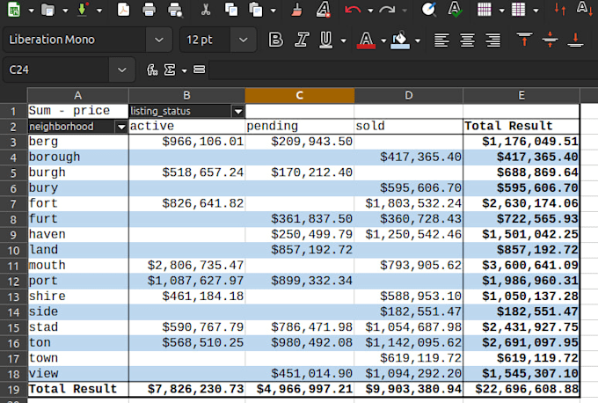Export directly as PDF
The width and height of the screenshot is (598, 403).
[x=124, y=10]
